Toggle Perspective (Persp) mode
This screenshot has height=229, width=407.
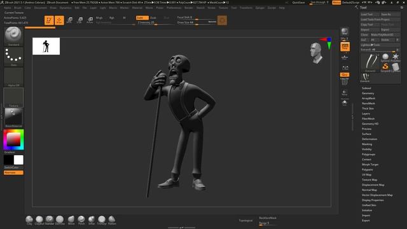(345, 46)
